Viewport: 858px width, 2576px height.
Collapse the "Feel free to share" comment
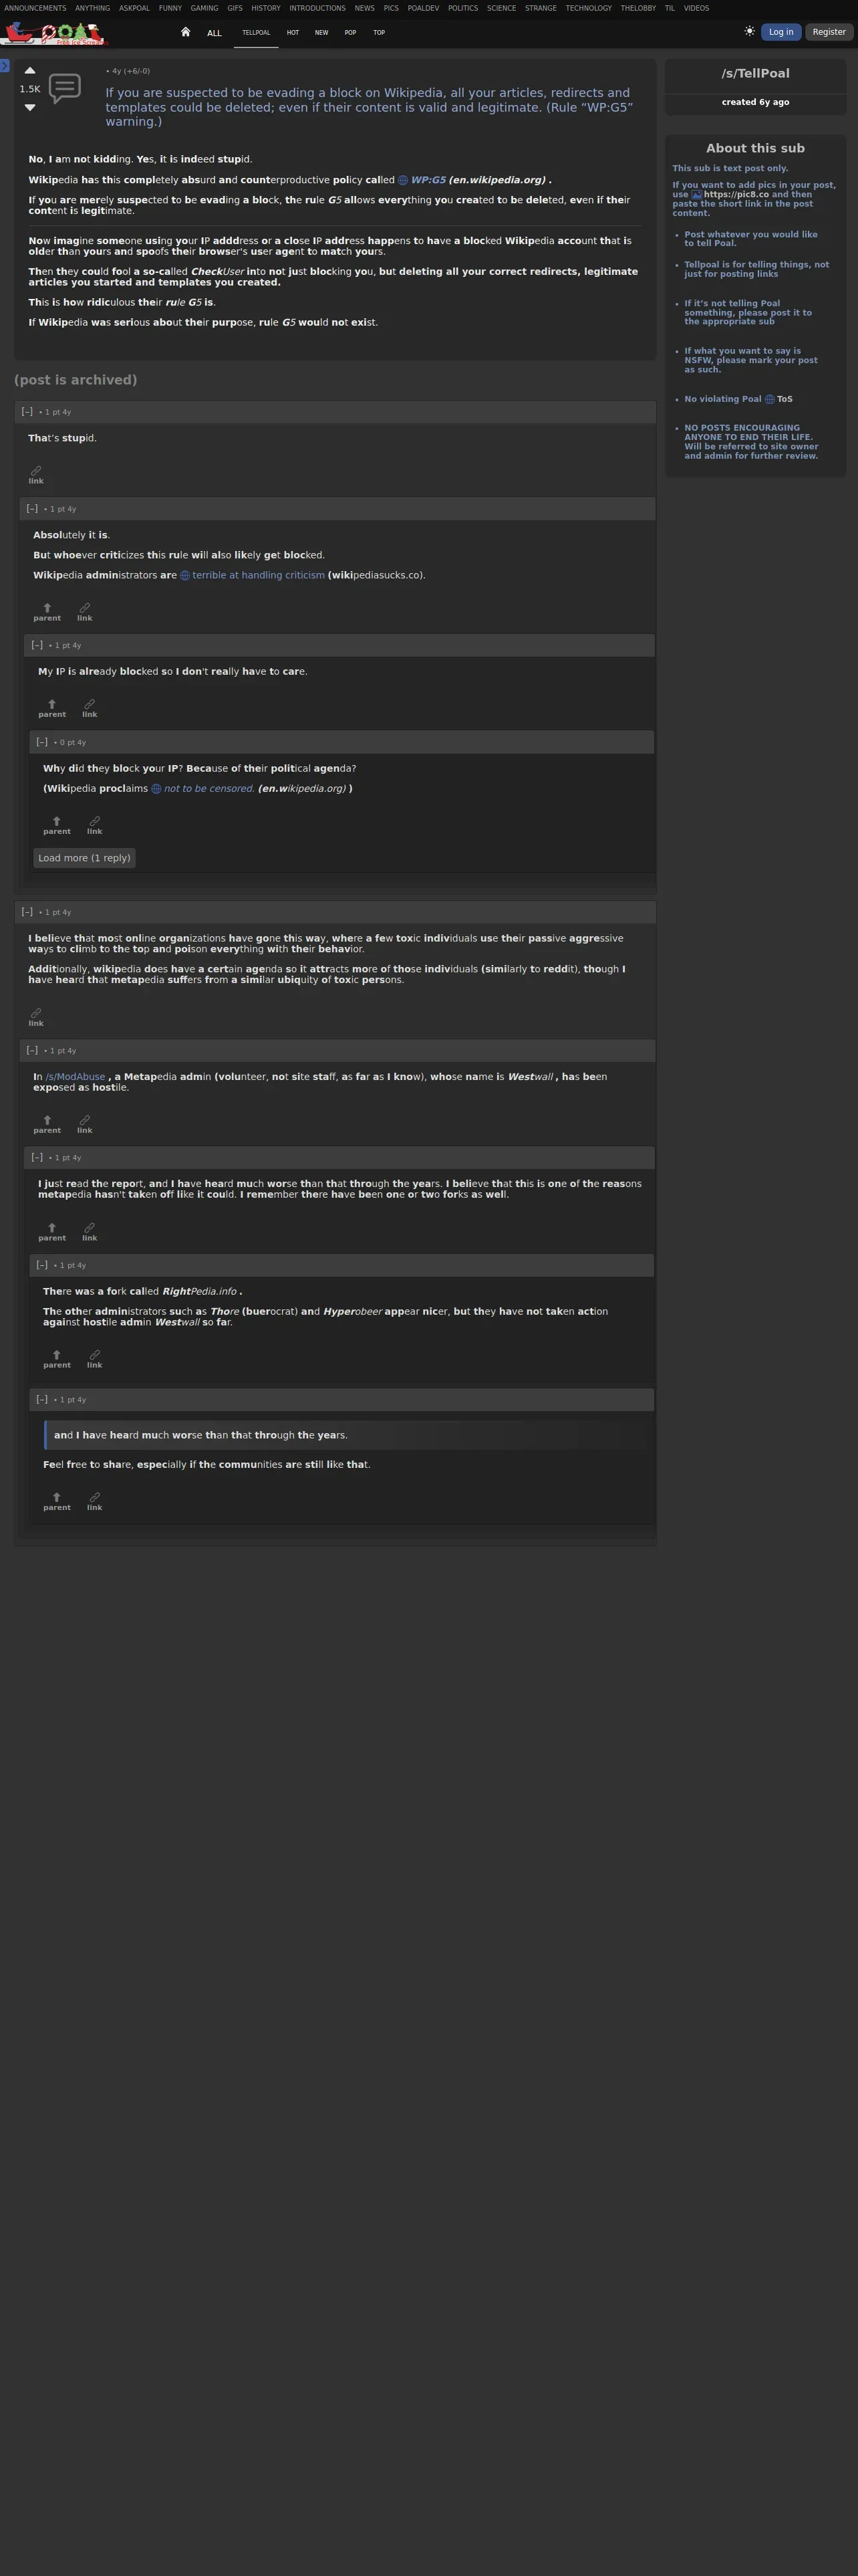pyautogui.click(x=42, y=1399)
